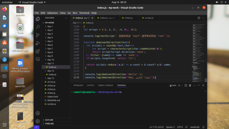Click the code minimap
The height and width of the screenshot is (129, 229).
click(198, 53)
